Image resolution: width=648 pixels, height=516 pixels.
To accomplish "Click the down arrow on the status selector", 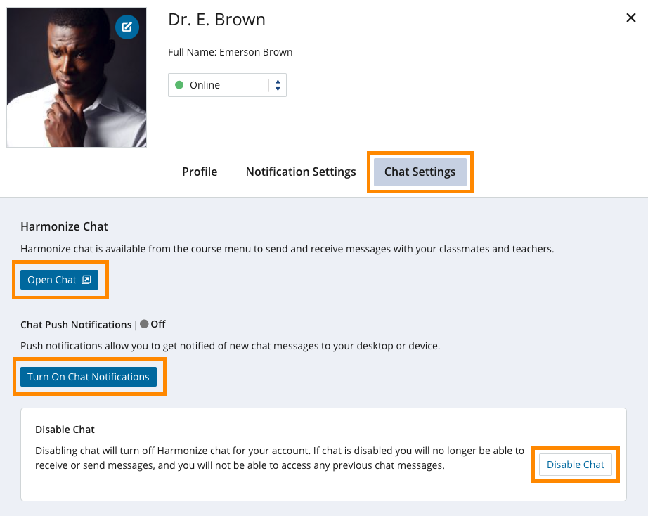I will pos(278,89).
